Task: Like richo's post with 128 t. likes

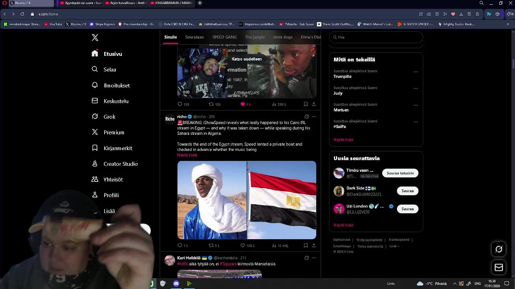Action: (x=248, y=245)
